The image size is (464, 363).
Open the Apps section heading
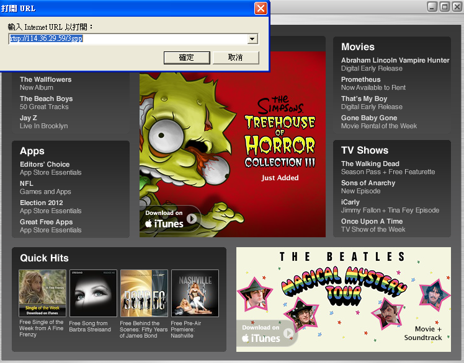32,151
